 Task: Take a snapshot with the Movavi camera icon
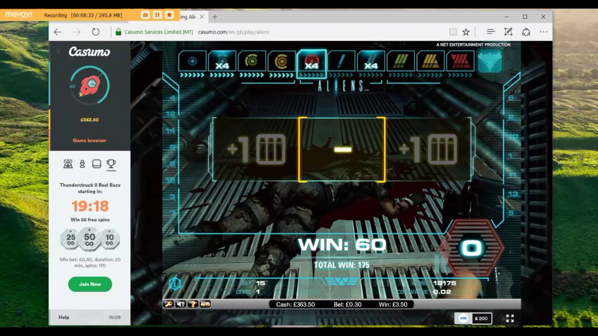coord(145,15)
